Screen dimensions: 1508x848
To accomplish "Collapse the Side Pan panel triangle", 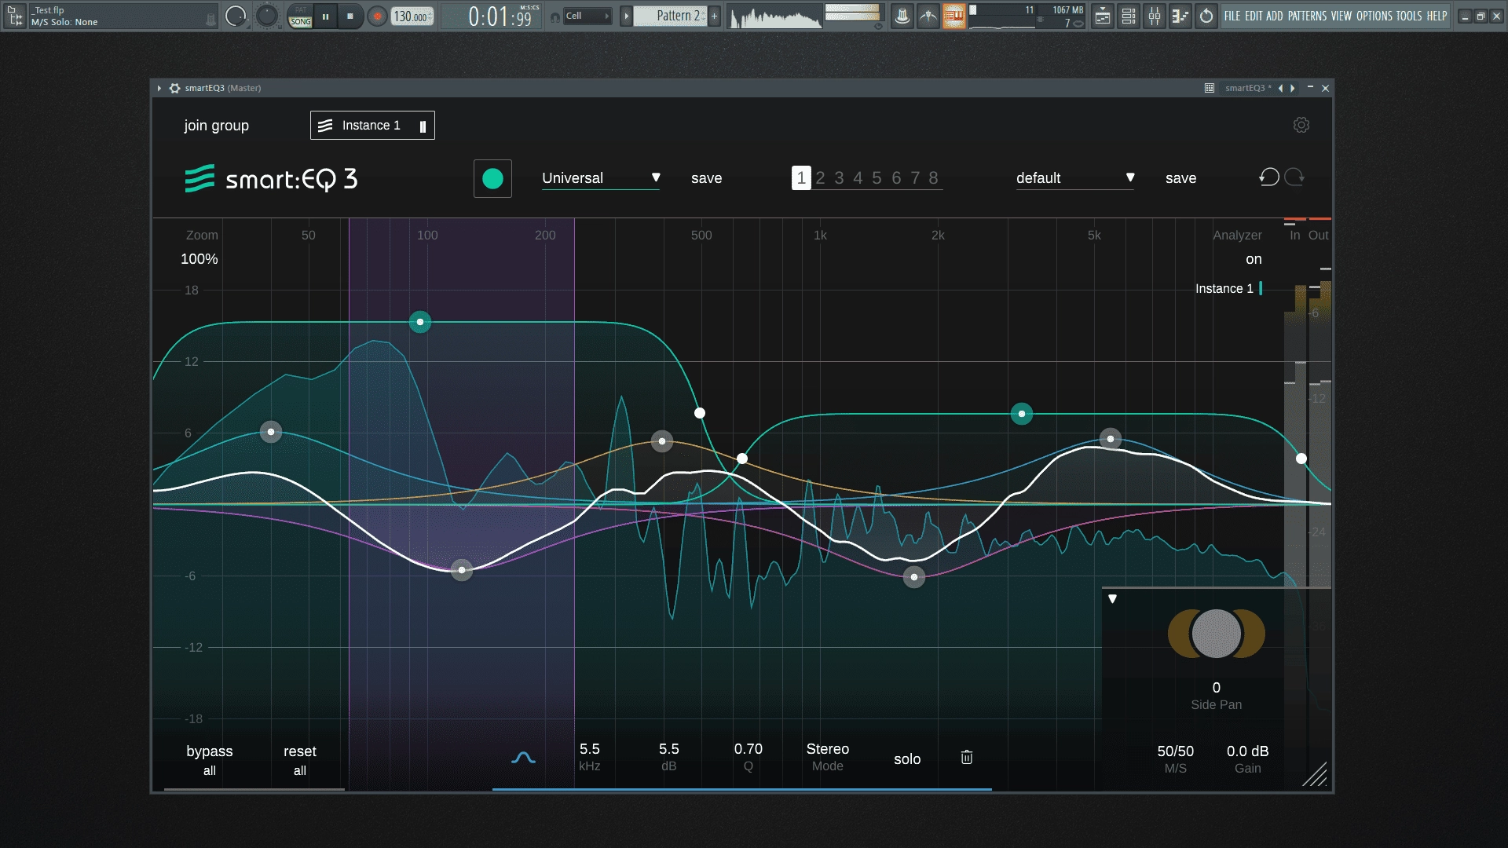I will tap(1112, 599).
